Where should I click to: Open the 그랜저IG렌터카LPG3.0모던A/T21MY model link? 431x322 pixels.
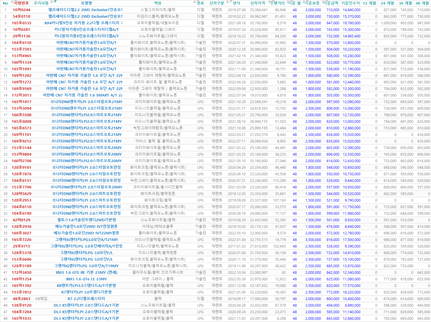tap(87, 240)
